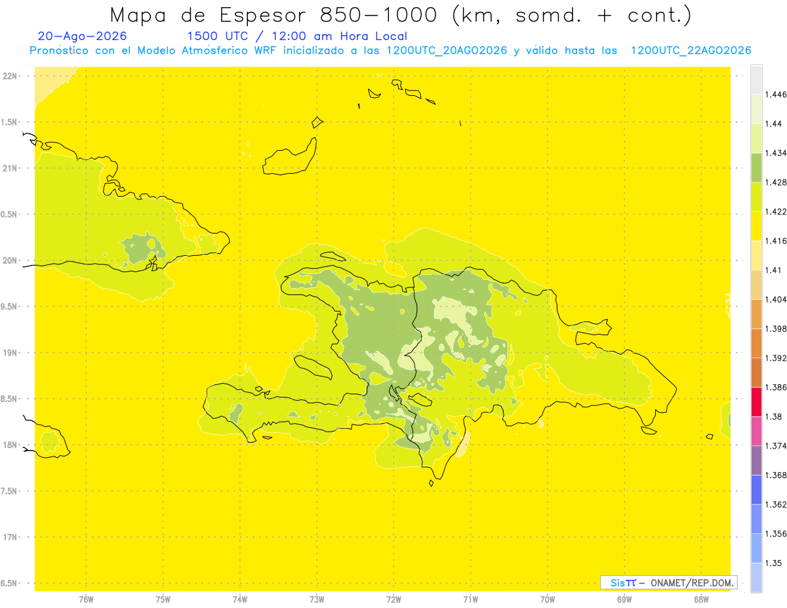Image resolution: width=787 pixels, height=608 pixels.
Task: Pick the yellow-green legend swatch between 1.422 and 1.428
Action: pyautogui.click(x=756, y=197)
